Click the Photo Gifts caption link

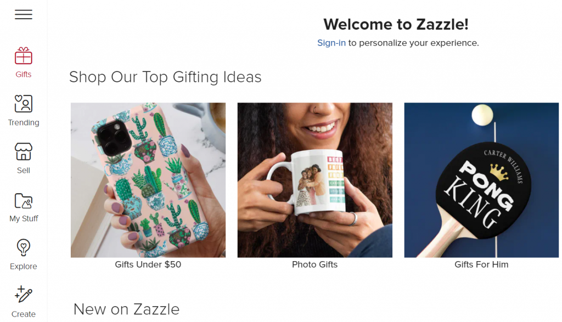click(314, 265)
